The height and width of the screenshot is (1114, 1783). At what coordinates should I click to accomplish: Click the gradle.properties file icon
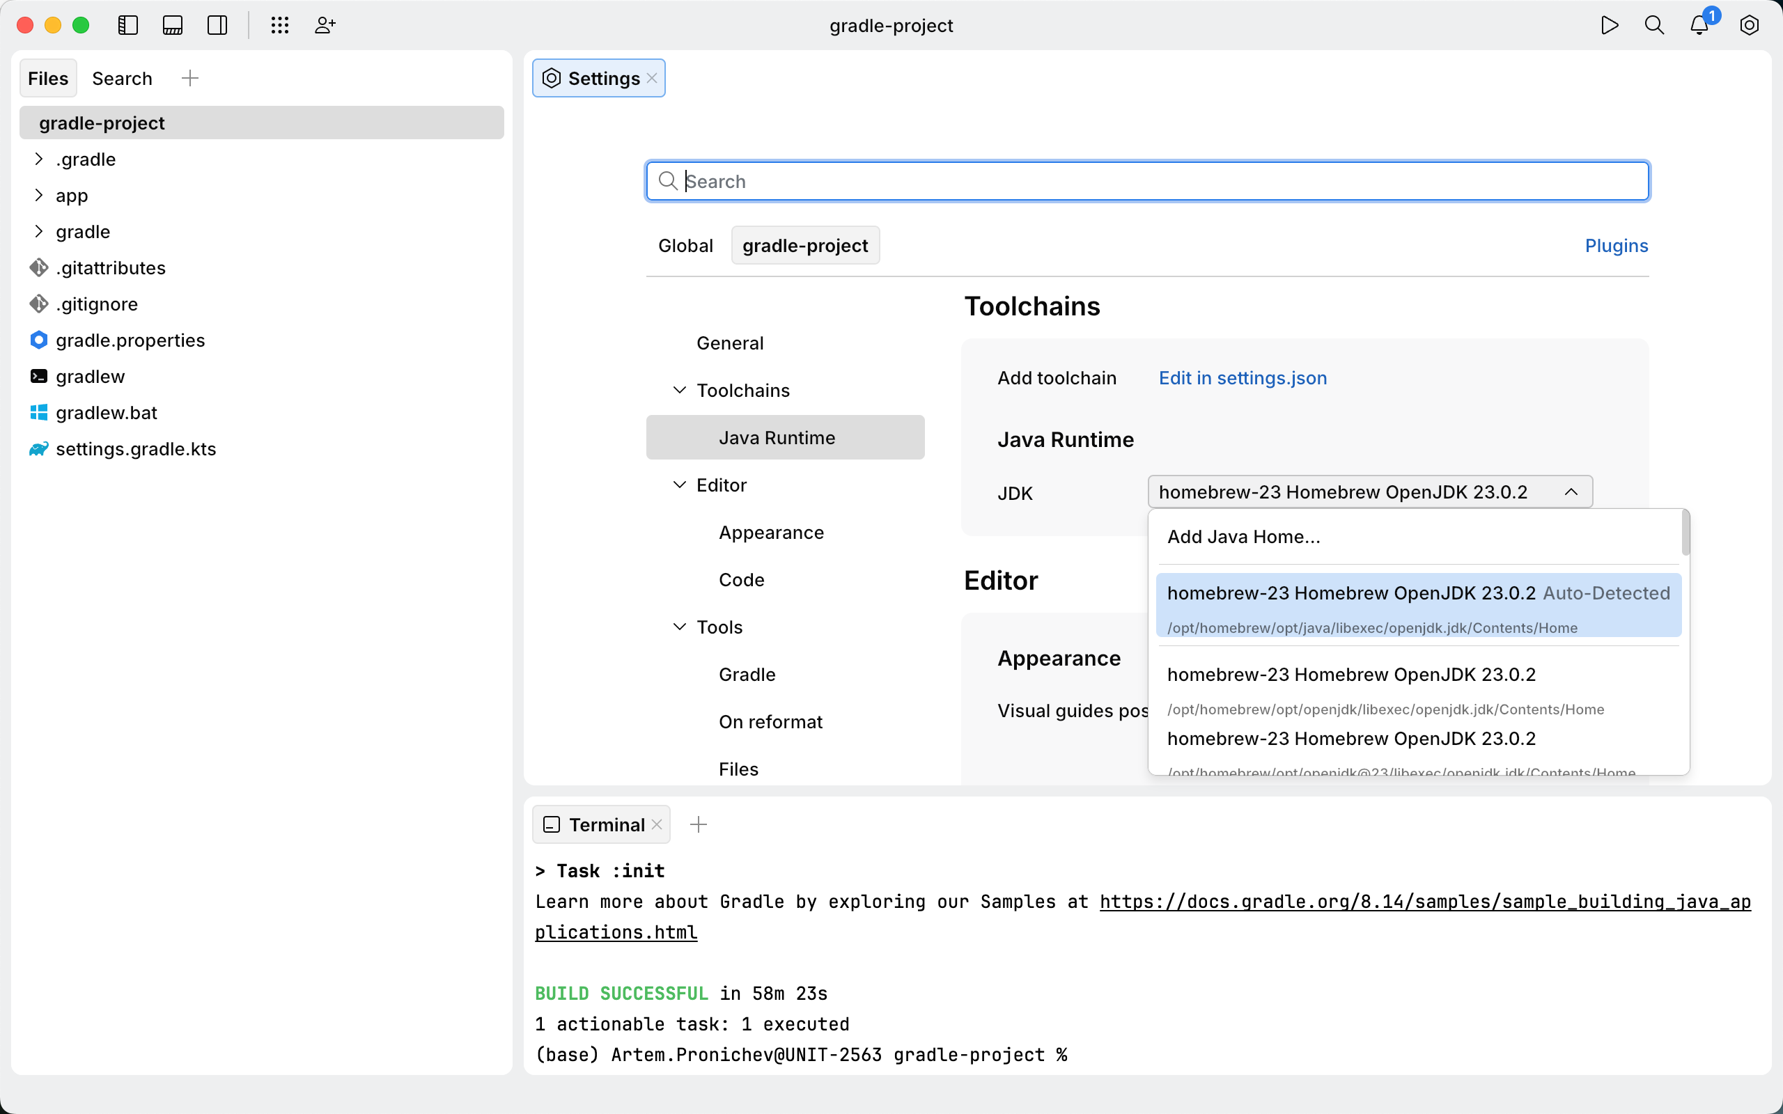[x=38, y=340]
